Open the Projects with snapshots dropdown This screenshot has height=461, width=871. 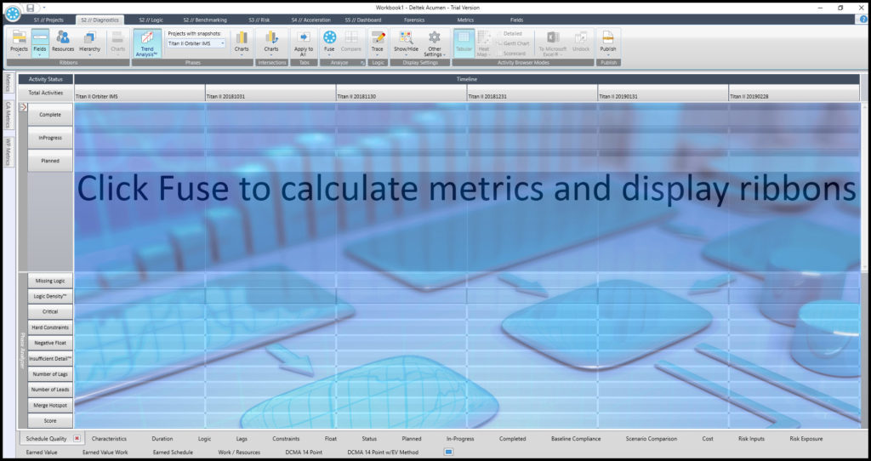click(196, 43)
